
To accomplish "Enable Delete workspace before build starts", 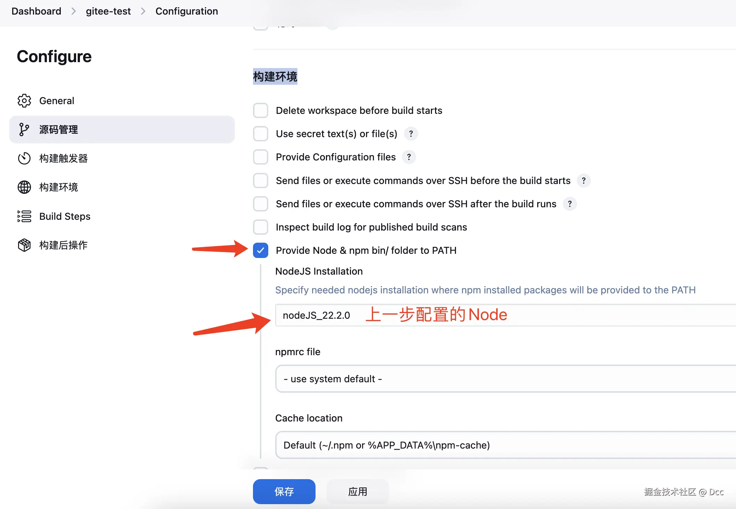I will point(261,110).
